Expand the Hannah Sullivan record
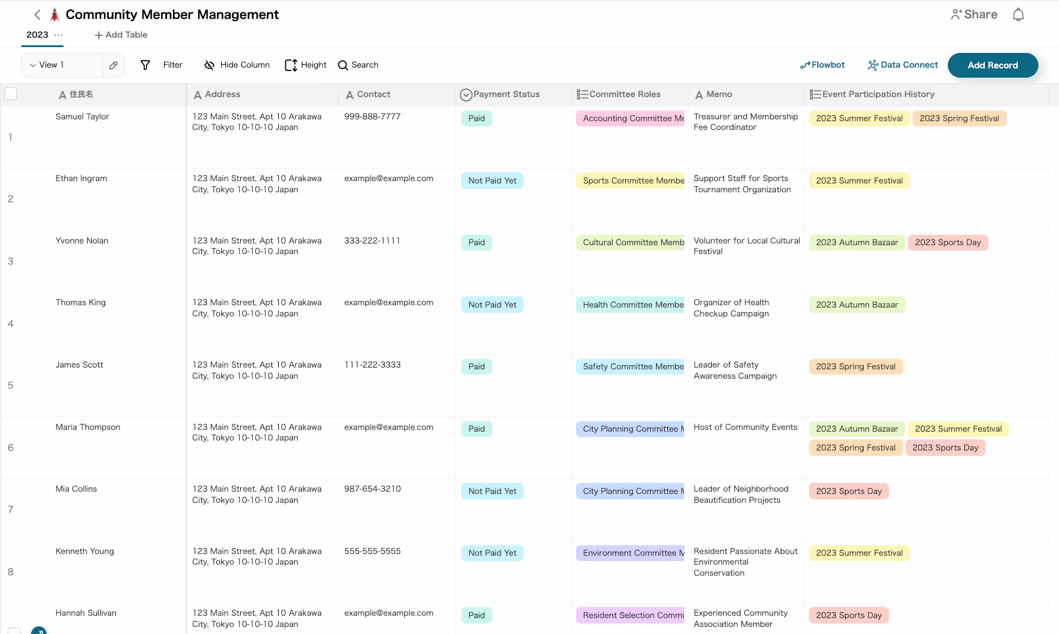This screenshot has height=634, width=1059. pos(39,630)
